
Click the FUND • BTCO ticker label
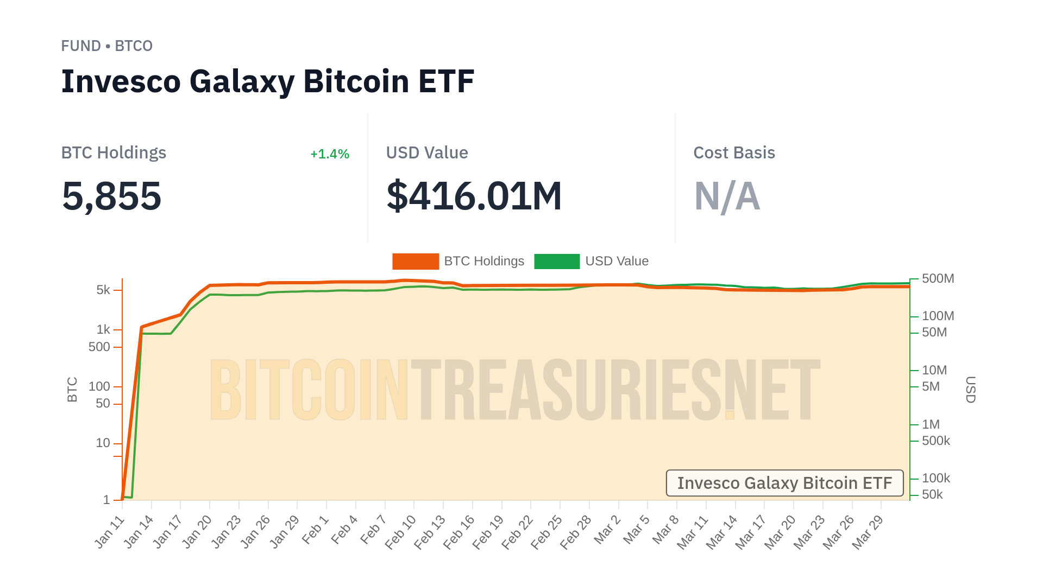coord(107,46)
